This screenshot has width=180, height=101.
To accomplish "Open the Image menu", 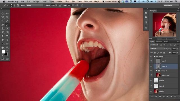I will point(36,1).
